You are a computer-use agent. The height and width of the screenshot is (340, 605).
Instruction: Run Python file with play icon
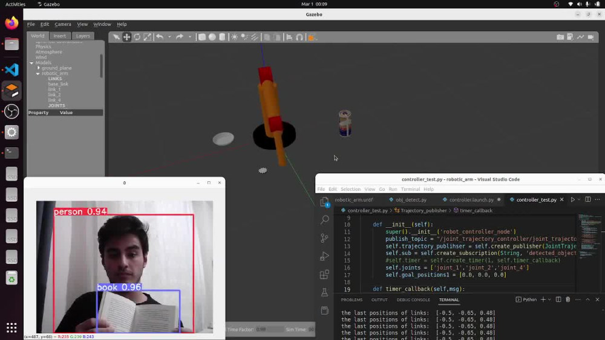pyautogui.click(x=572, y=199)
